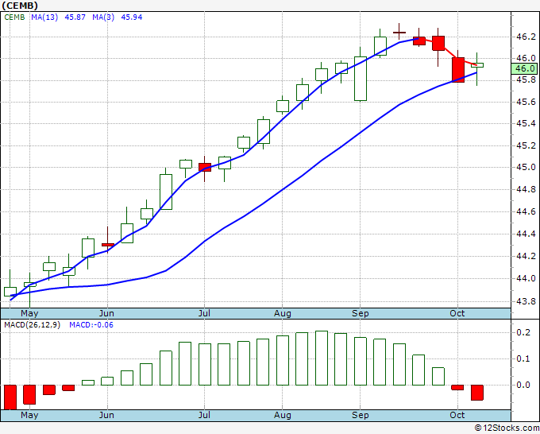The image size is (540, 434).
Task: Click Oct on the MACD panel's month axis
Action: pos(457,415)
